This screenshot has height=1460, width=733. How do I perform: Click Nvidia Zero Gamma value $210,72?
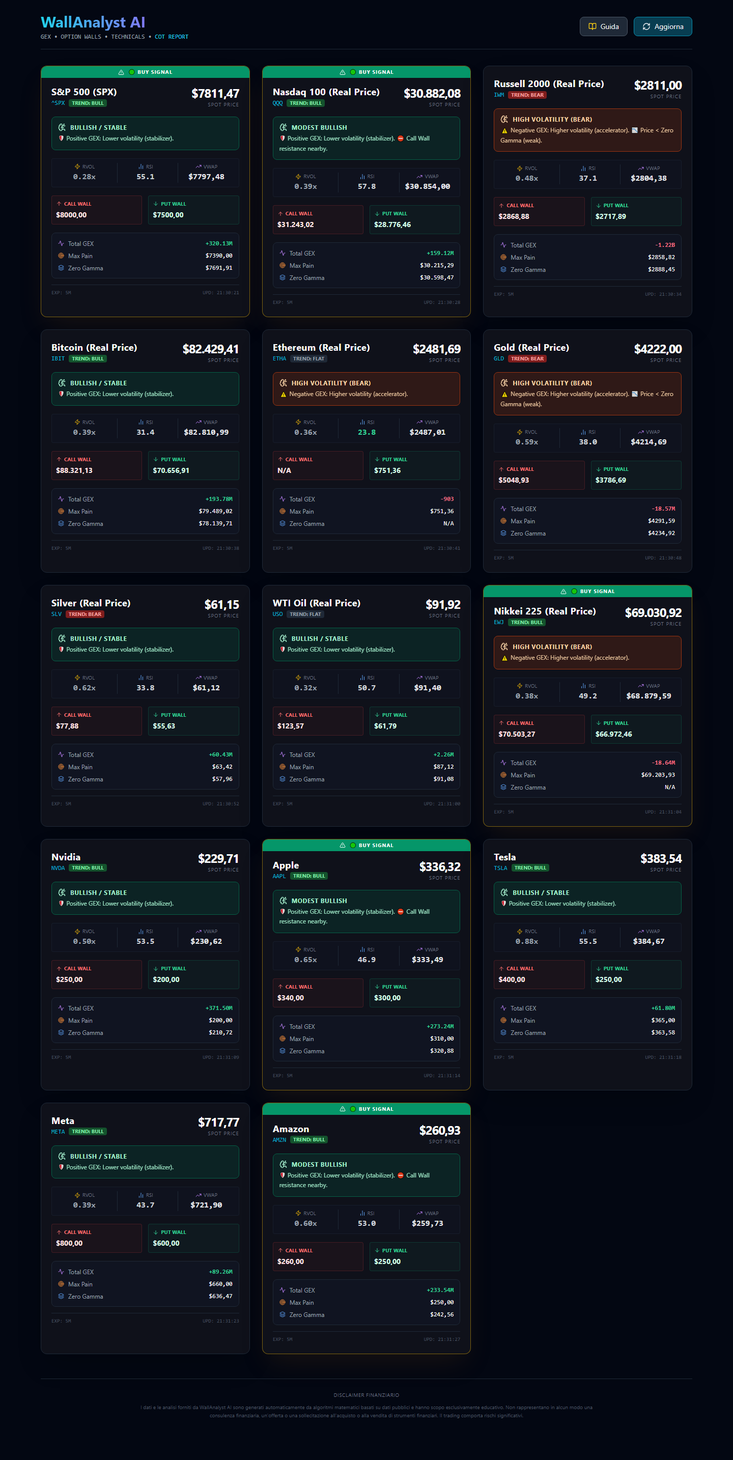click(220, 1033)
